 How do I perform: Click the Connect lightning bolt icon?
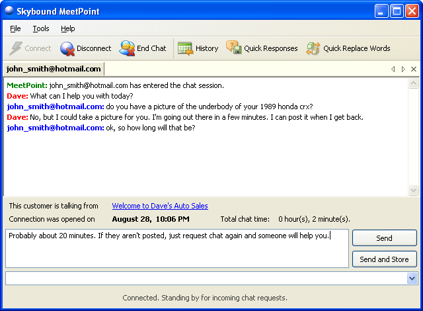coord(16,48)
